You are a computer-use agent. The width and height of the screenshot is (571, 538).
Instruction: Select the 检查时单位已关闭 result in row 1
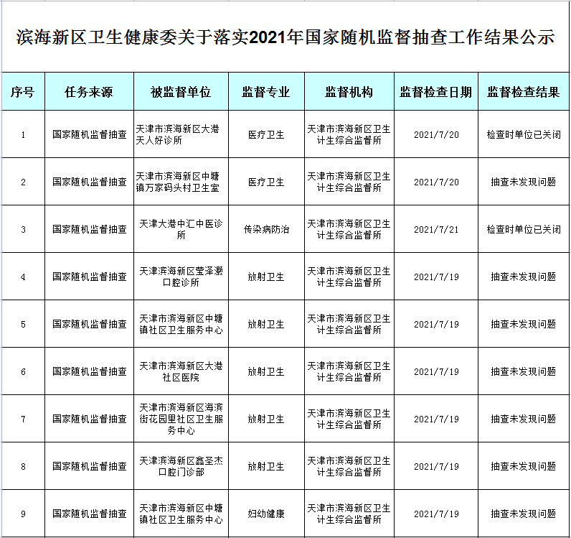coord(523,134)
